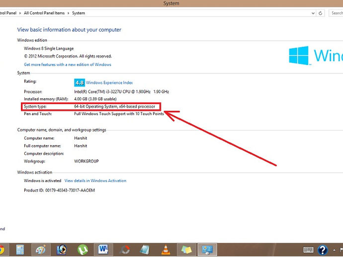This screenshot has width=343, height=257.
Task: Click the Windows 8 Single Language text
Action: (49, 49)
